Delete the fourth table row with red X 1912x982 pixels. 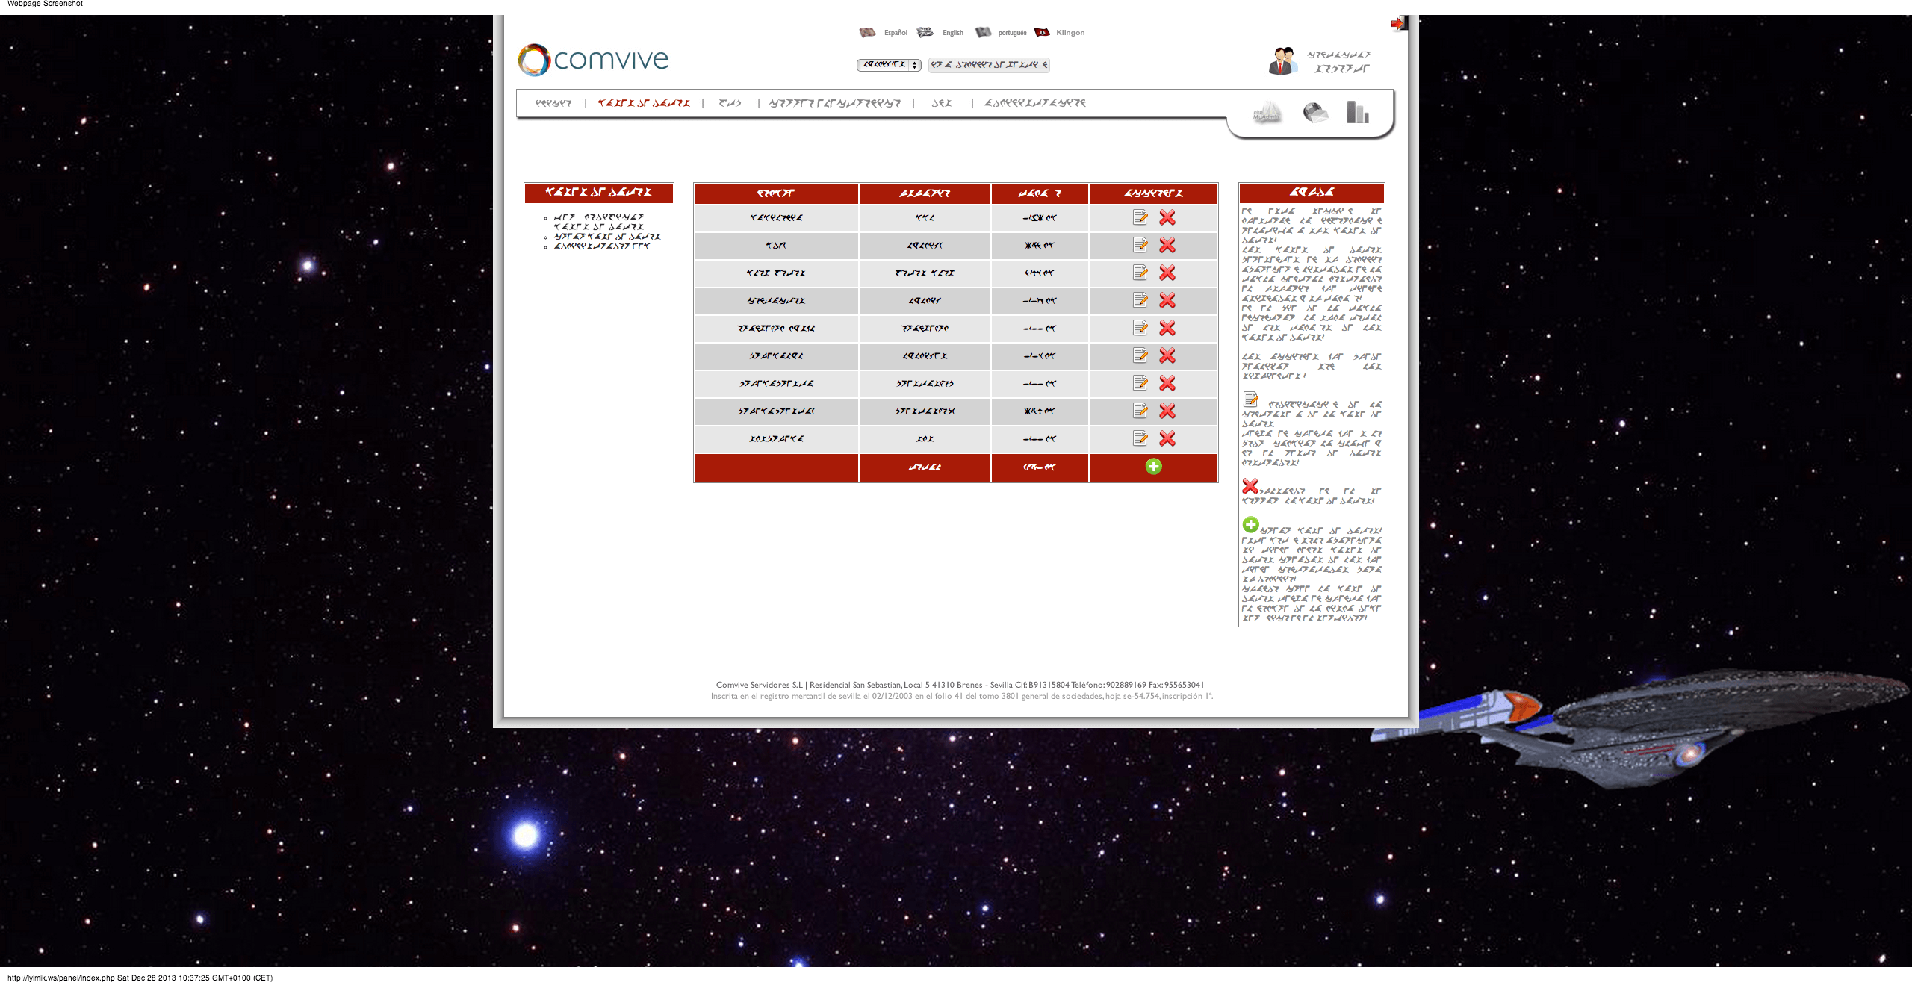[x=1167, y=300]
